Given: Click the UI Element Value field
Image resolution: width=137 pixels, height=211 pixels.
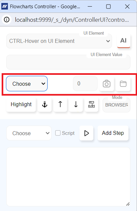Looking at the screenshot, I should 68,62.
